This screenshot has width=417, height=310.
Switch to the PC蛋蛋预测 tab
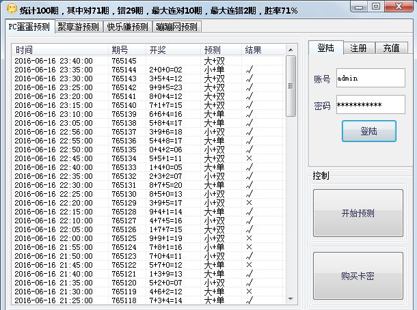[29, 27]
